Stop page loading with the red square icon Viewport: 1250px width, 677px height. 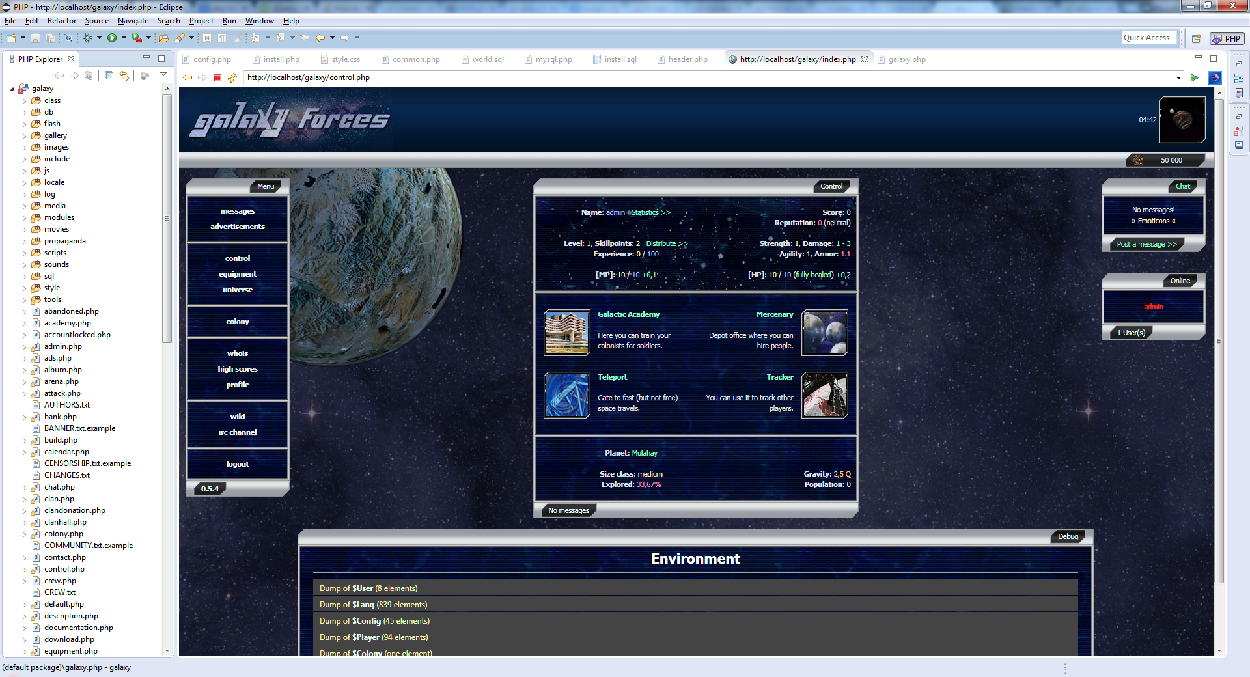pos(217,77)
